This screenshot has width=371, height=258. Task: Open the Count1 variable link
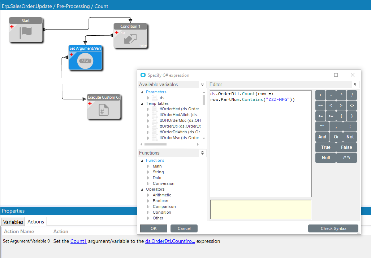[78, 241]
